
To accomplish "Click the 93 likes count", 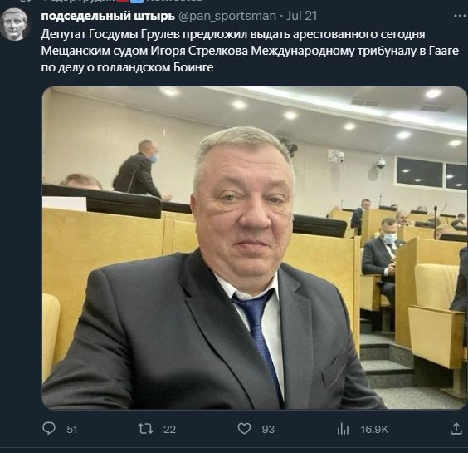I will (268, 430).
